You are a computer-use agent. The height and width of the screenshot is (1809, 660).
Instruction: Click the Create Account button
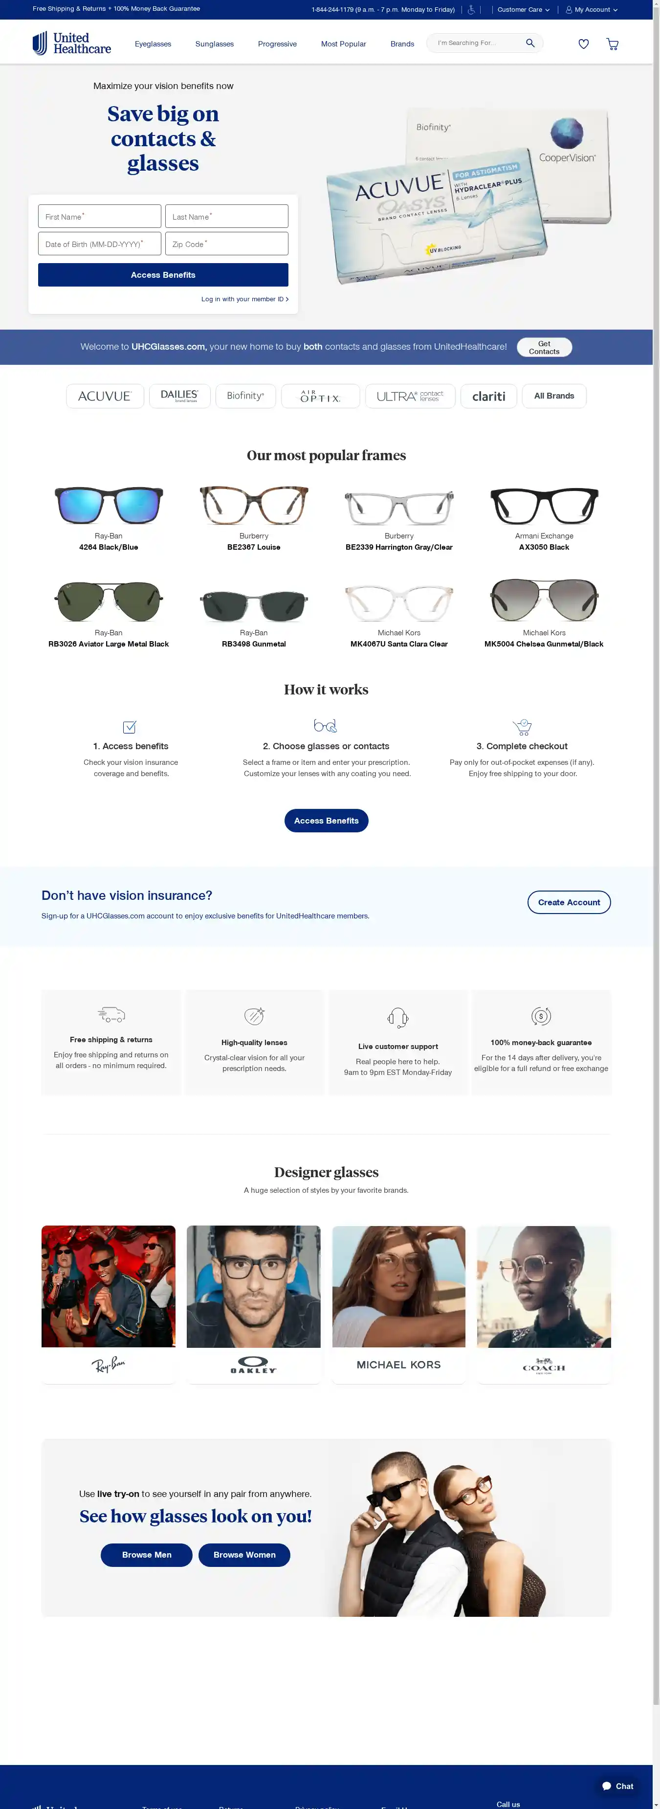pos(569,902)
